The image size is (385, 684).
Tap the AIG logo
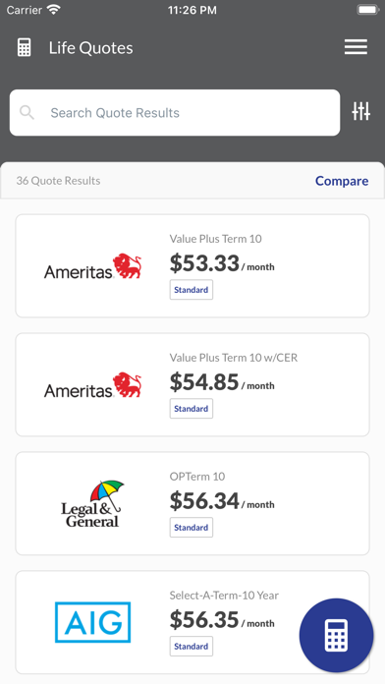(93, 622)
